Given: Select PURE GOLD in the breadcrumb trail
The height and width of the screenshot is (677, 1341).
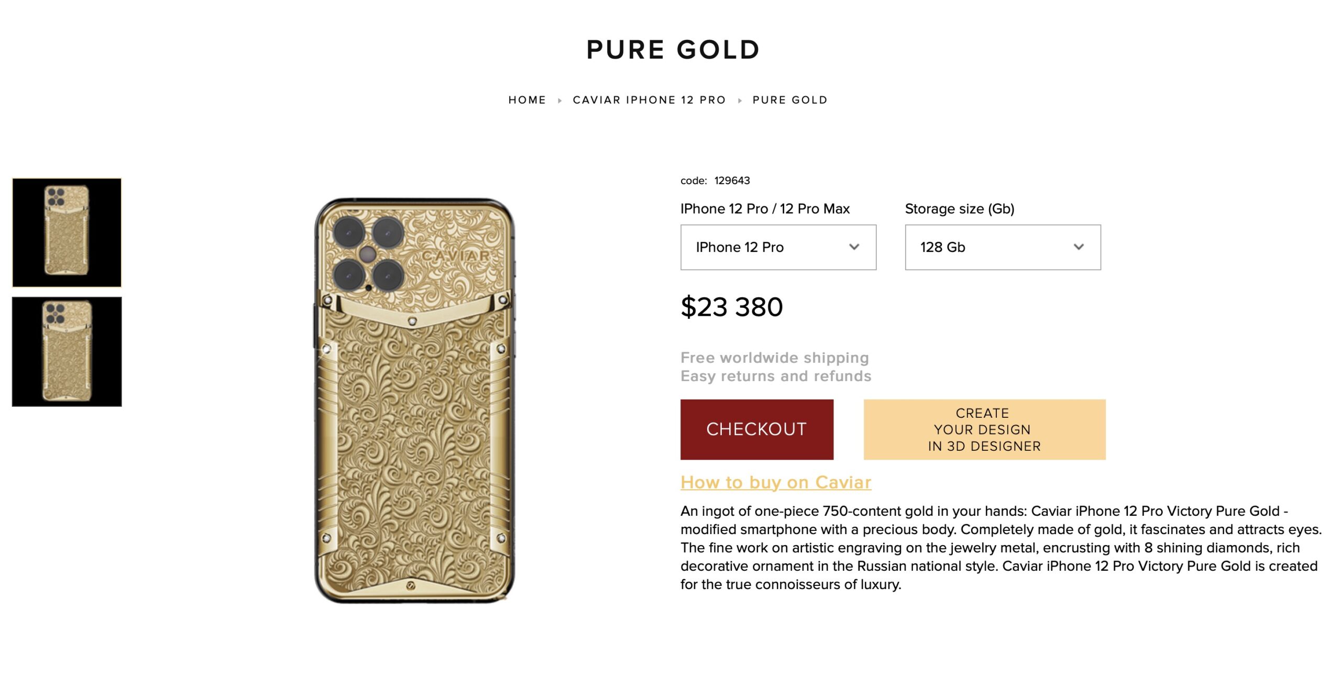Looking at the screenshot, I should coord(789,99).
